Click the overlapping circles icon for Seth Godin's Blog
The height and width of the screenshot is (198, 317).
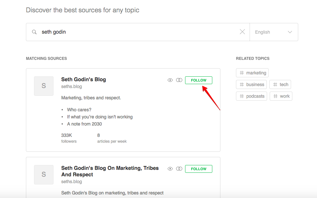(179, 80)
